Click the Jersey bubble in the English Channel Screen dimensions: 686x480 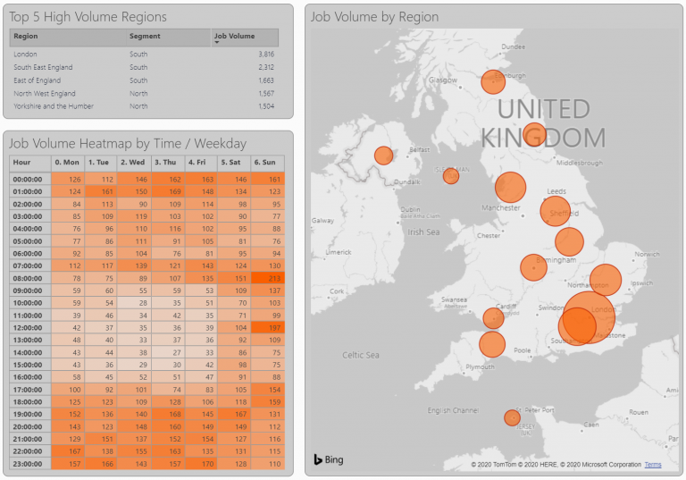(512, 417)
